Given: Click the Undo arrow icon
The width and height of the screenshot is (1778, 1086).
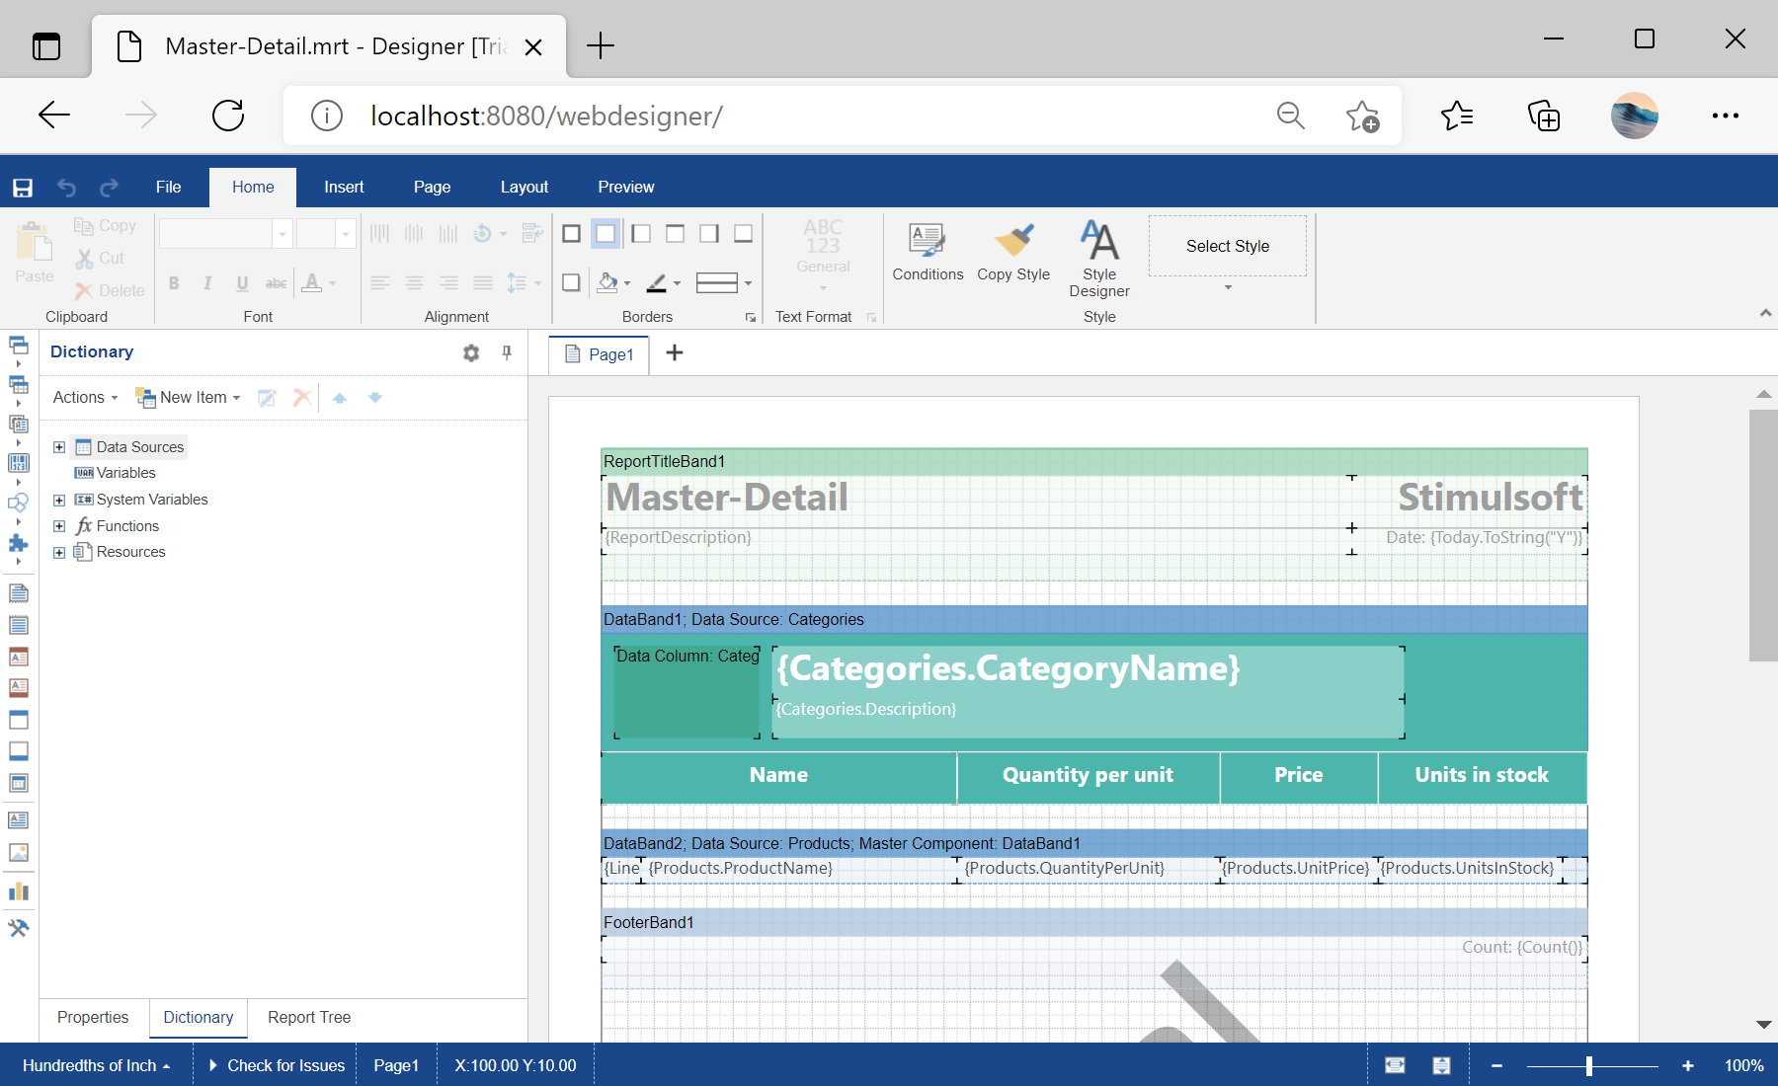Looking at the screenshot, I should click(x=66, y=188).
